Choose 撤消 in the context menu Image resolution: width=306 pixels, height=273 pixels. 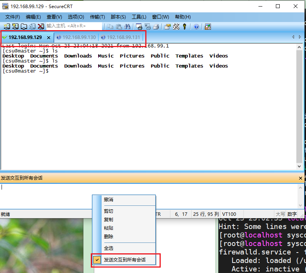point(124,200)
